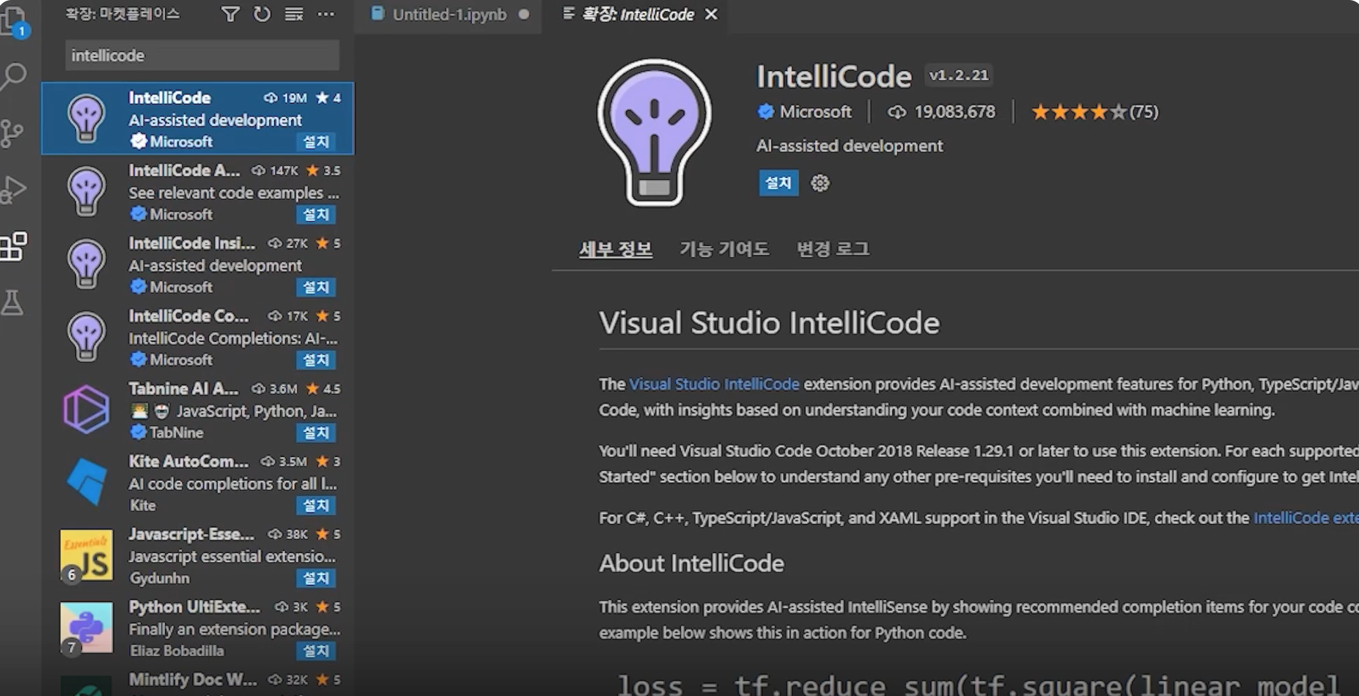This screenshot has width=1359, height=696.
Task: Open the Run and Debug view
Action: point(13,189)
